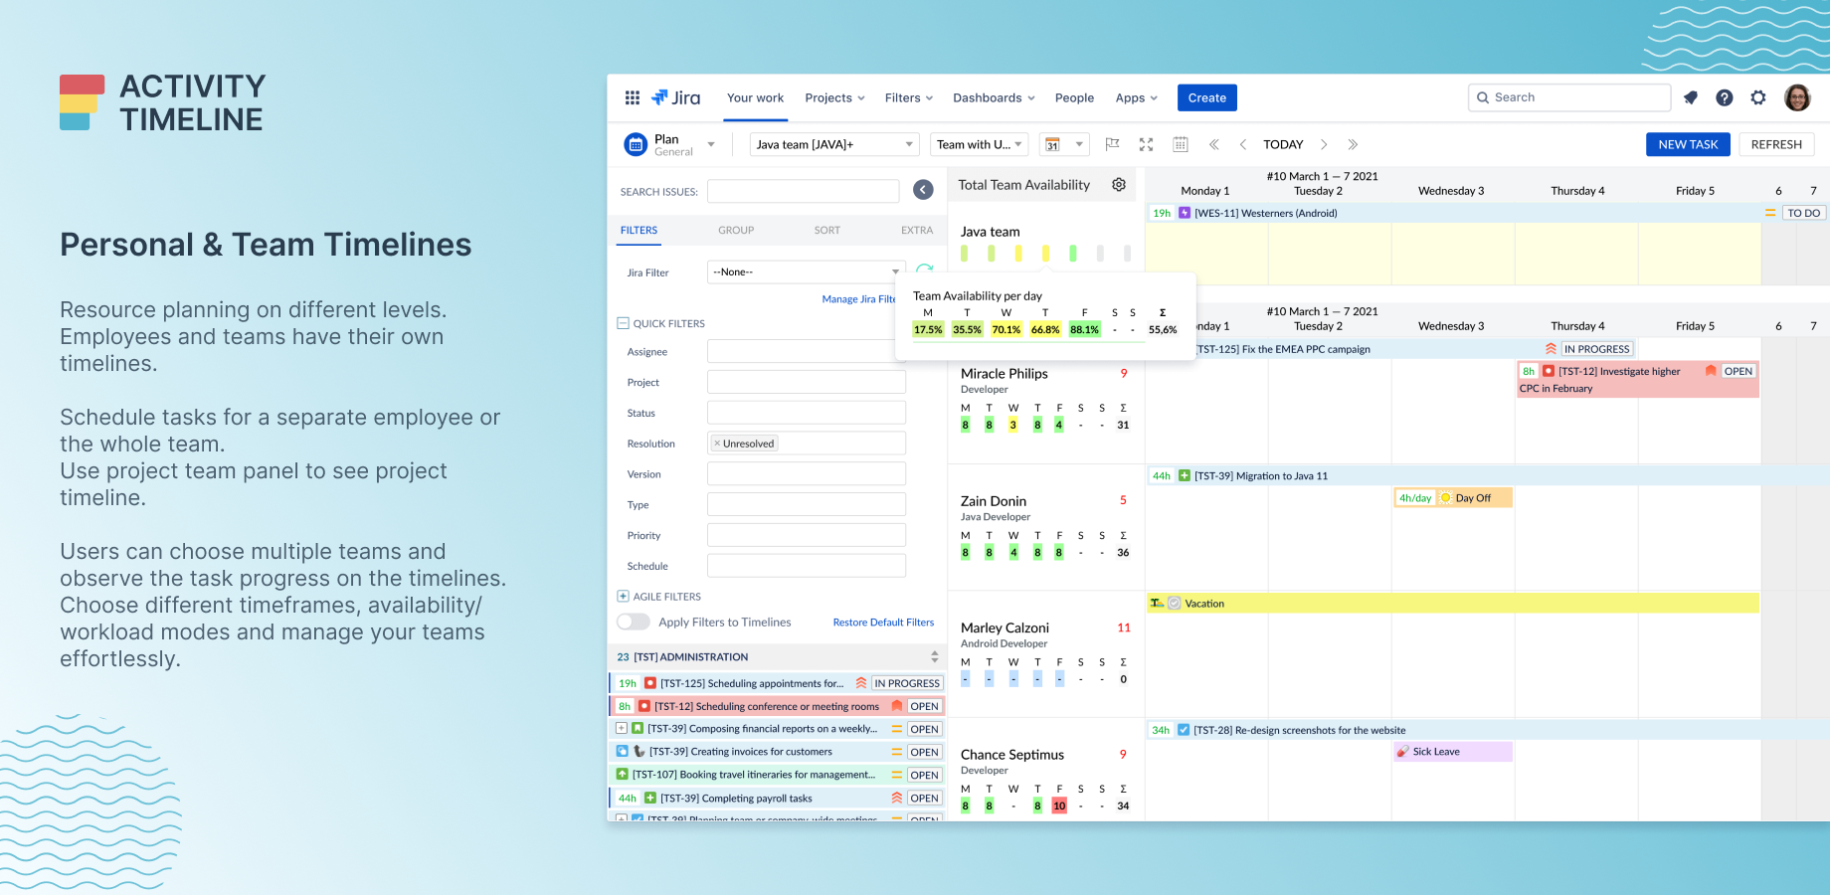Click the Sick Leave pill icon
Viewport: 1830px width, 895px height.
(1402, 752)
